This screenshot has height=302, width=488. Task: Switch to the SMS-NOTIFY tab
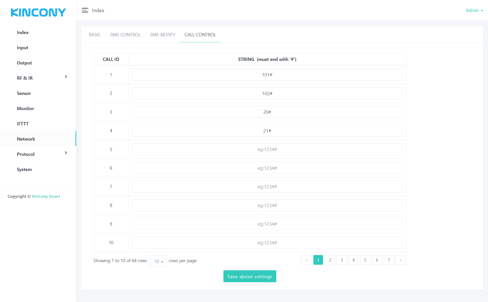162,35
